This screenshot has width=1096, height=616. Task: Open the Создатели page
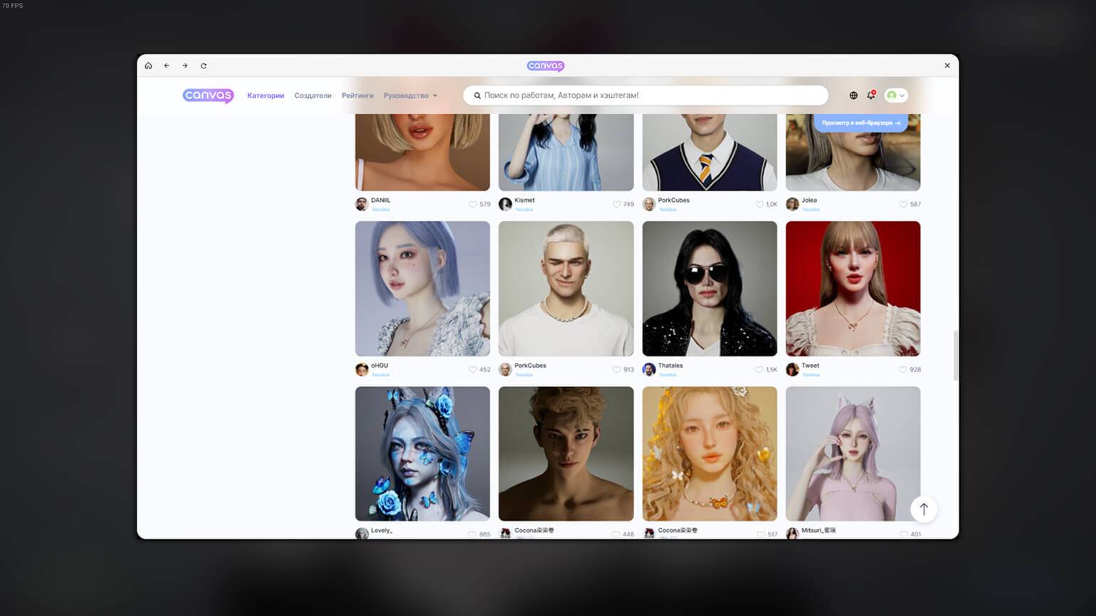tap(312, 95)
